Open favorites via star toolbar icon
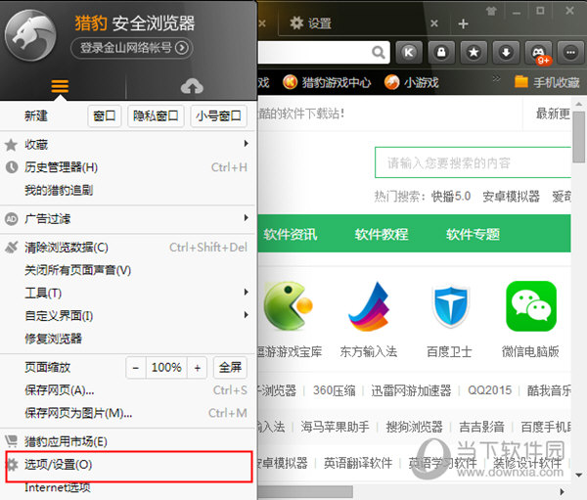 (474, 52)
